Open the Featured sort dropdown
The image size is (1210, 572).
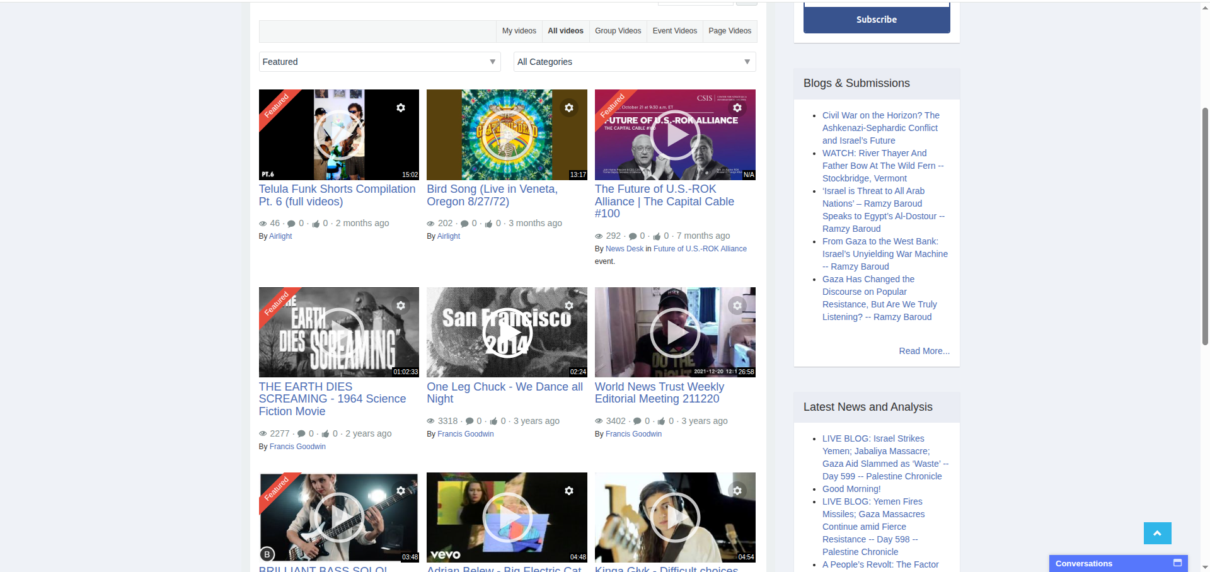pos(379,62)
